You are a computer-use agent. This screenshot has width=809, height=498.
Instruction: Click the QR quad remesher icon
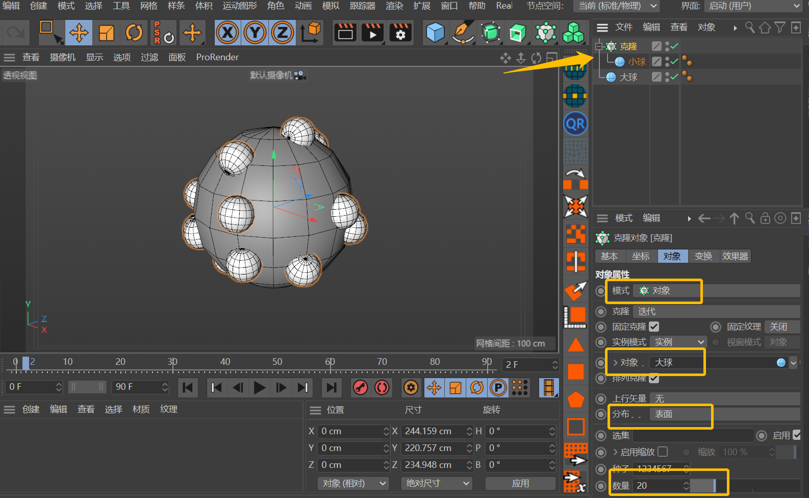coord(576,124)
